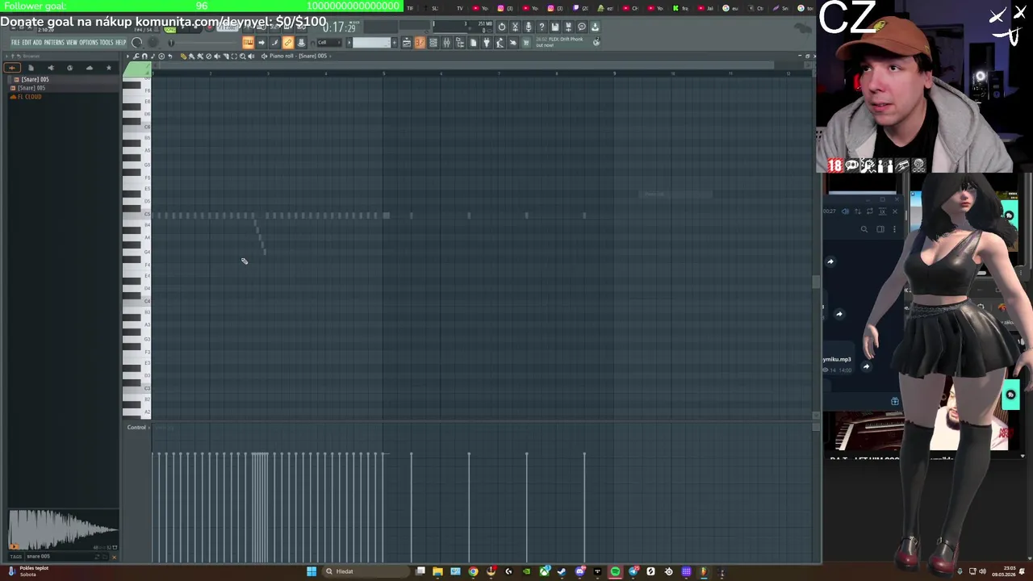Click the arrow after Piano roll [Snare] 005 title
This screenshot has width=1033, height=581.
[x=330, y=56]
